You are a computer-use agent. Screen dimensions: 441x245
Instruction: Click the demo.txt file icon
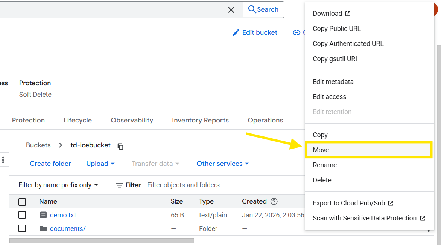[43, 215]
